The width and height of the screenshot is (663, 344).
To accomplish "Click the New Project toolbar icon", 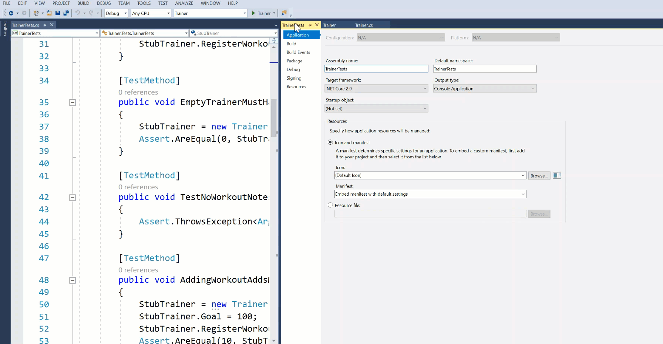I will click(x=36, y=13).
